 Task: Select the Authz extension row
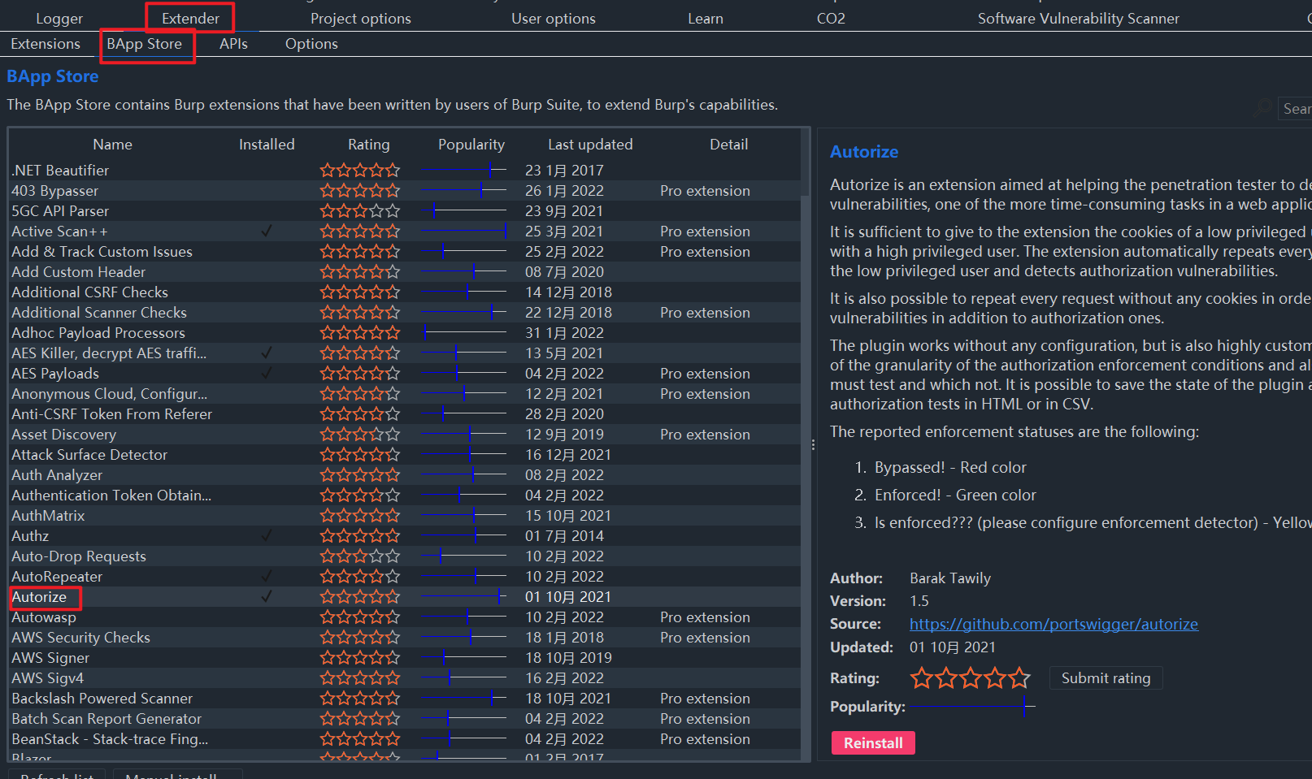click(404, 535)
